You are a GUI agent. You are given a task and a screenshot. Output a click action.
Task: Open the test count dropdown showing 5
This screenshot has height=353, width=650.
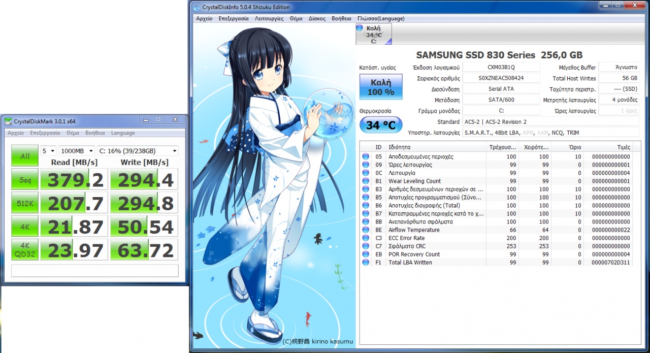pyautogui.click(x=49, y=151)
